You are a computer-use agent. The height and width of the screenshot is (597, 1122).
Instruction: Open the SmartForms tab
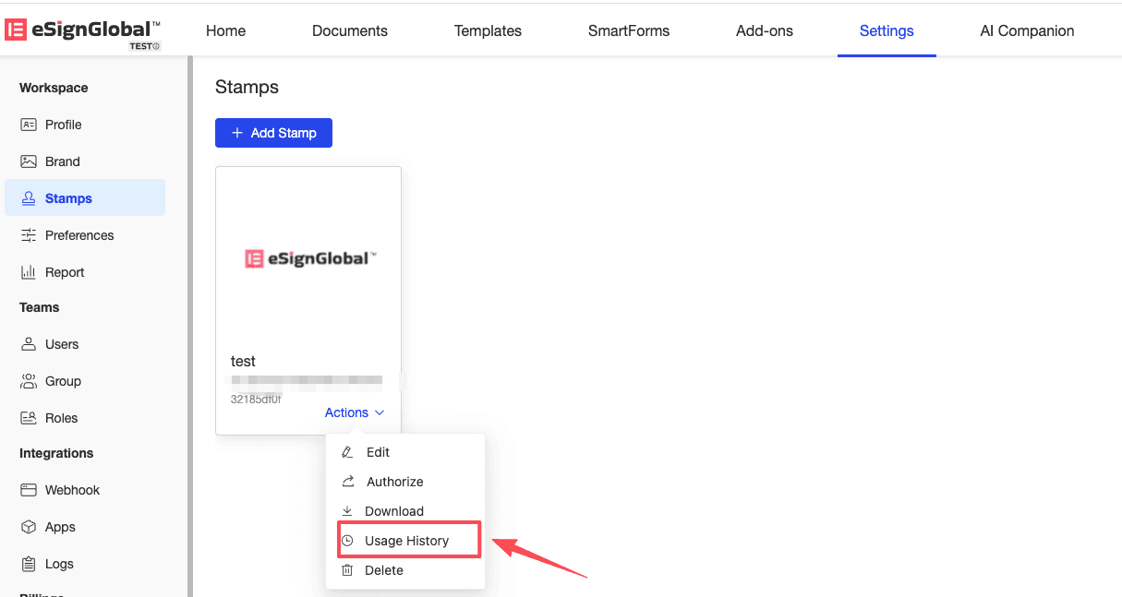point(629,30)
